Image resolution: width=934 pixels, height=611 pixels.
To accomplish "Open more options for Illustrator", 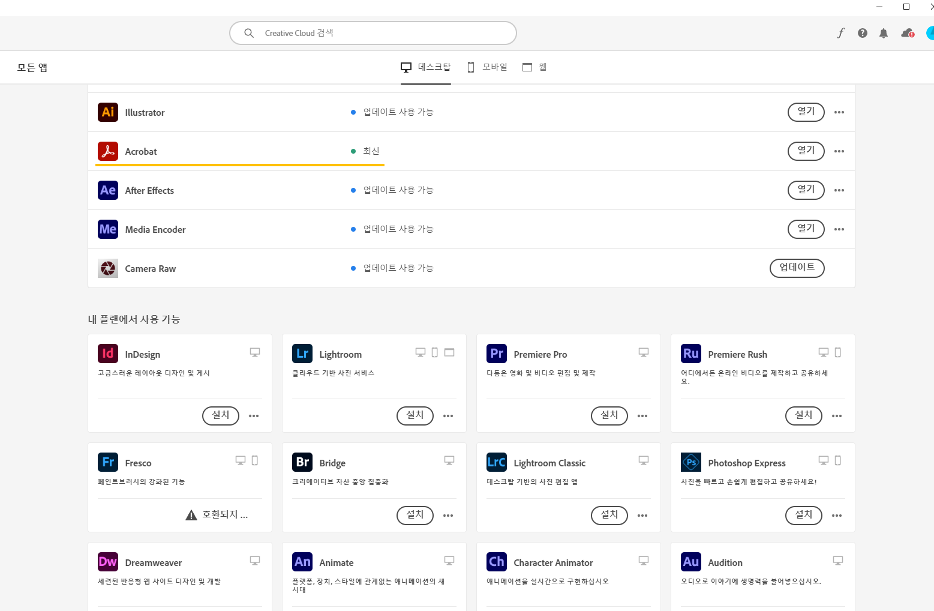I will point(839,112).
